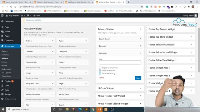The image size is (200, 112).
Task: Open a new browser tab with plus
Action: point(128,2)
